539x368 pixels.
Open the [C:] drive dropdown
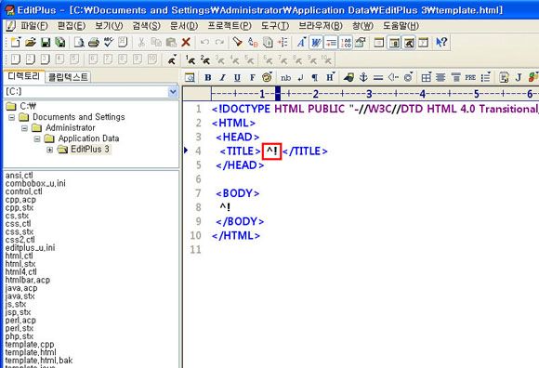coord(173,92)
